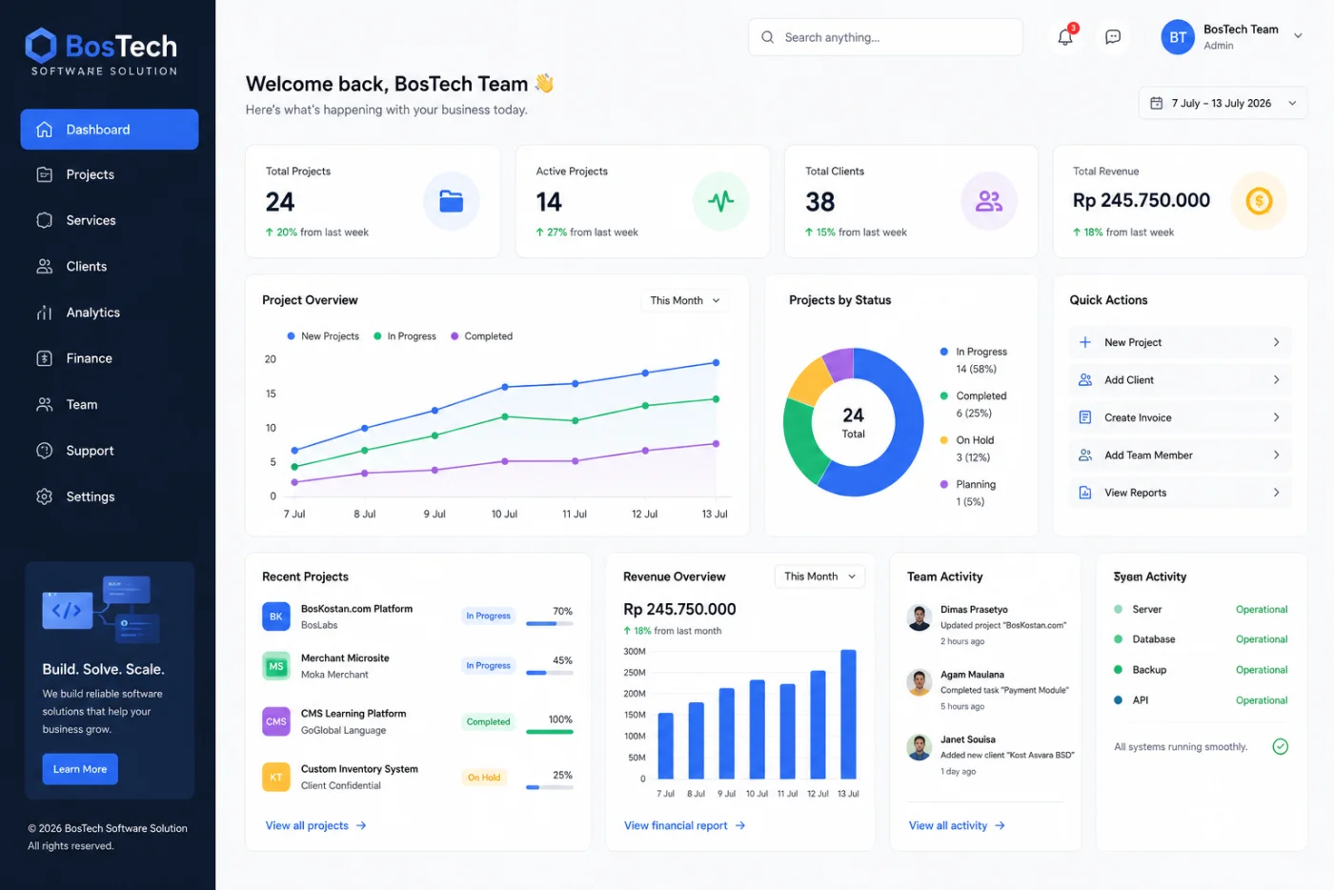
Task: Open Revenue Overview This Month dropdown
Action: [x=819, y=576]
